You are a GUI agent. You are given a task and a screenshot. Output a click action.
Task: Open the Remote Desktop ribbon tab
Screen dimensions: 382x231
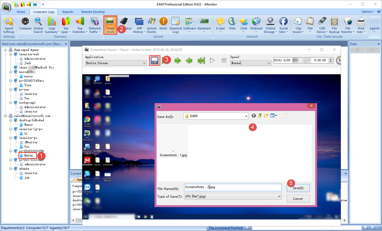(93, 12)
